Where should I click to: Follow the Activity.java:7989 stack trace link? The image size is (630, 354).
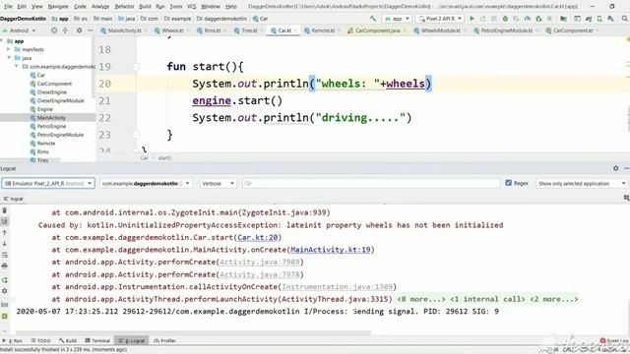[260, 263]
